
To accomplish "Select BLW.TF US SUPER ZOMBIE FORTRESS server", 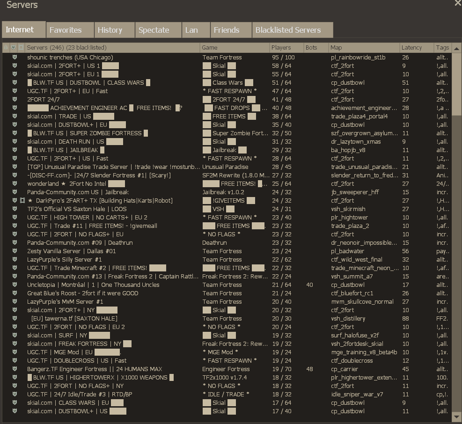I will (x=227, y=133).
